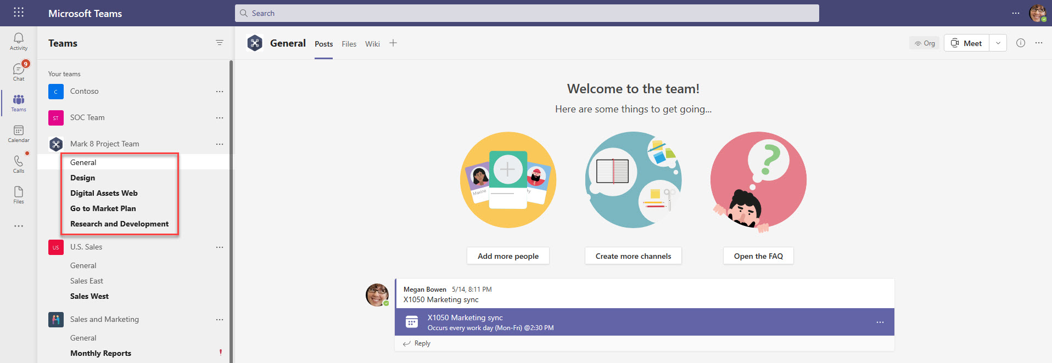Click the filter teams icon

click(x=220, y=43)
